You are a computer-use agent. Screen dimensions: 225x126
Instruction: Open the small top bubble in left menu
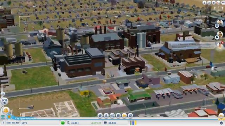(3, 94)
